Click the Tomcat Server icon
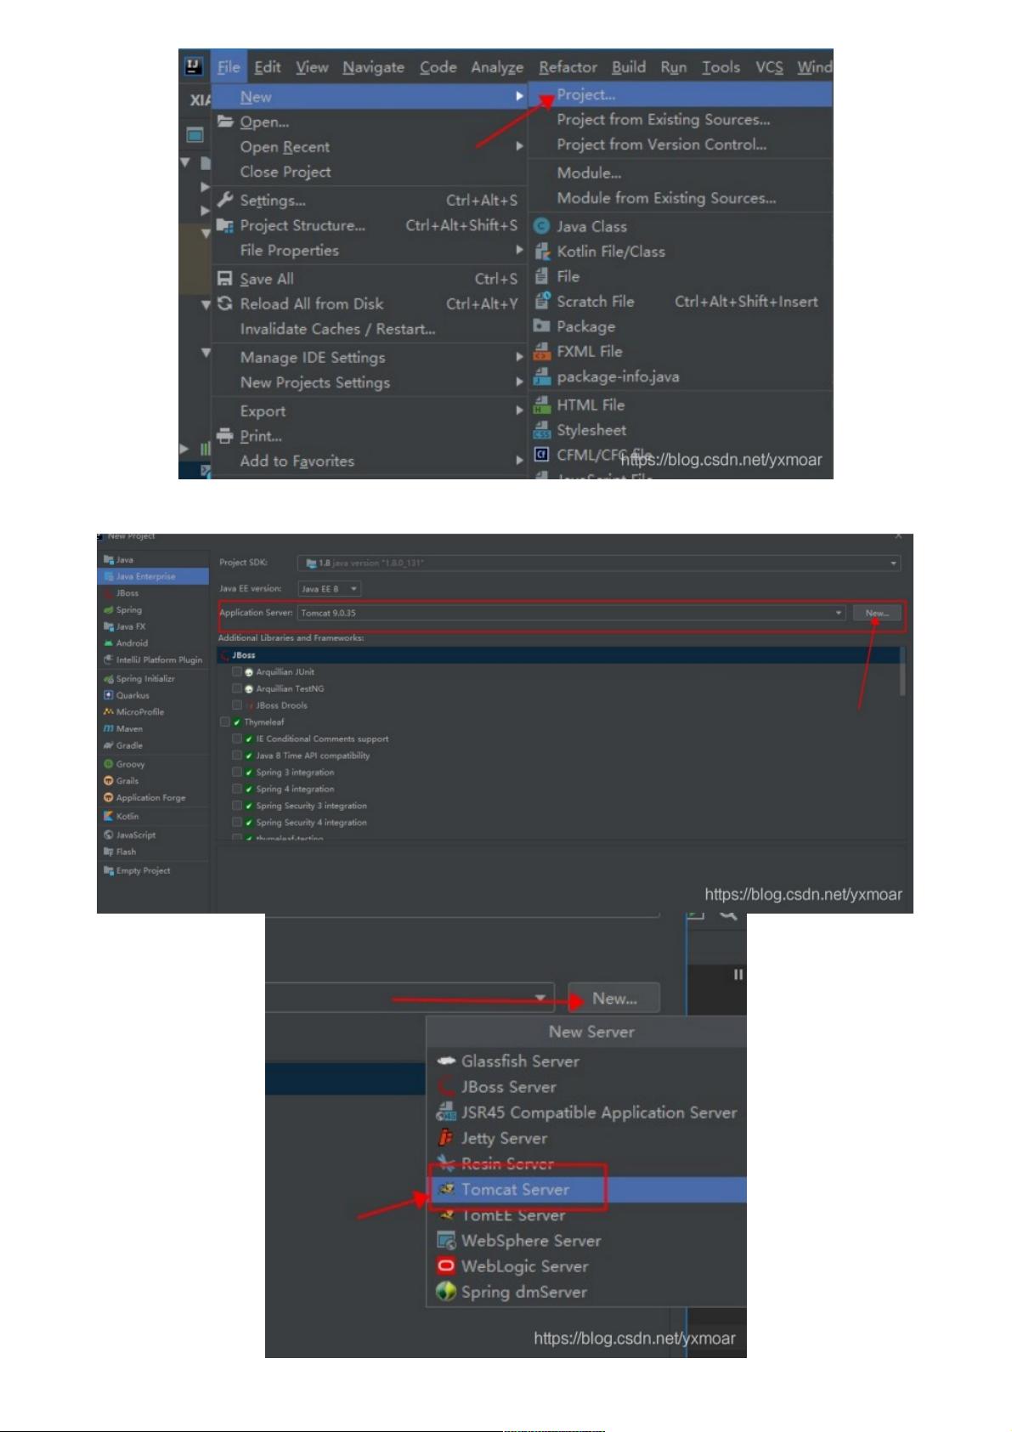Screen dimensions: 1012x1432 (446, 1189)
